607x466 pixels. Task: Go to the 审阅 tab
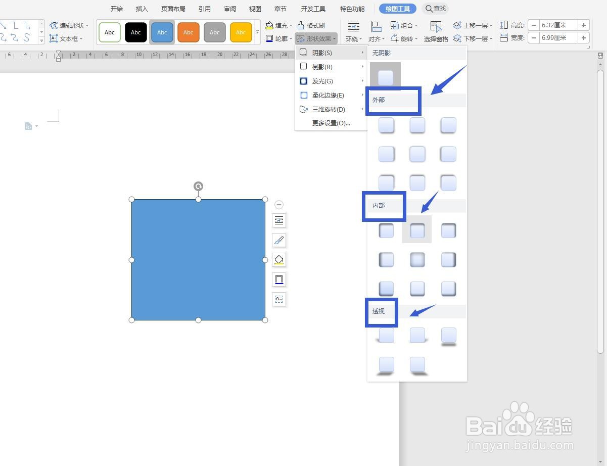pos(230,9)
